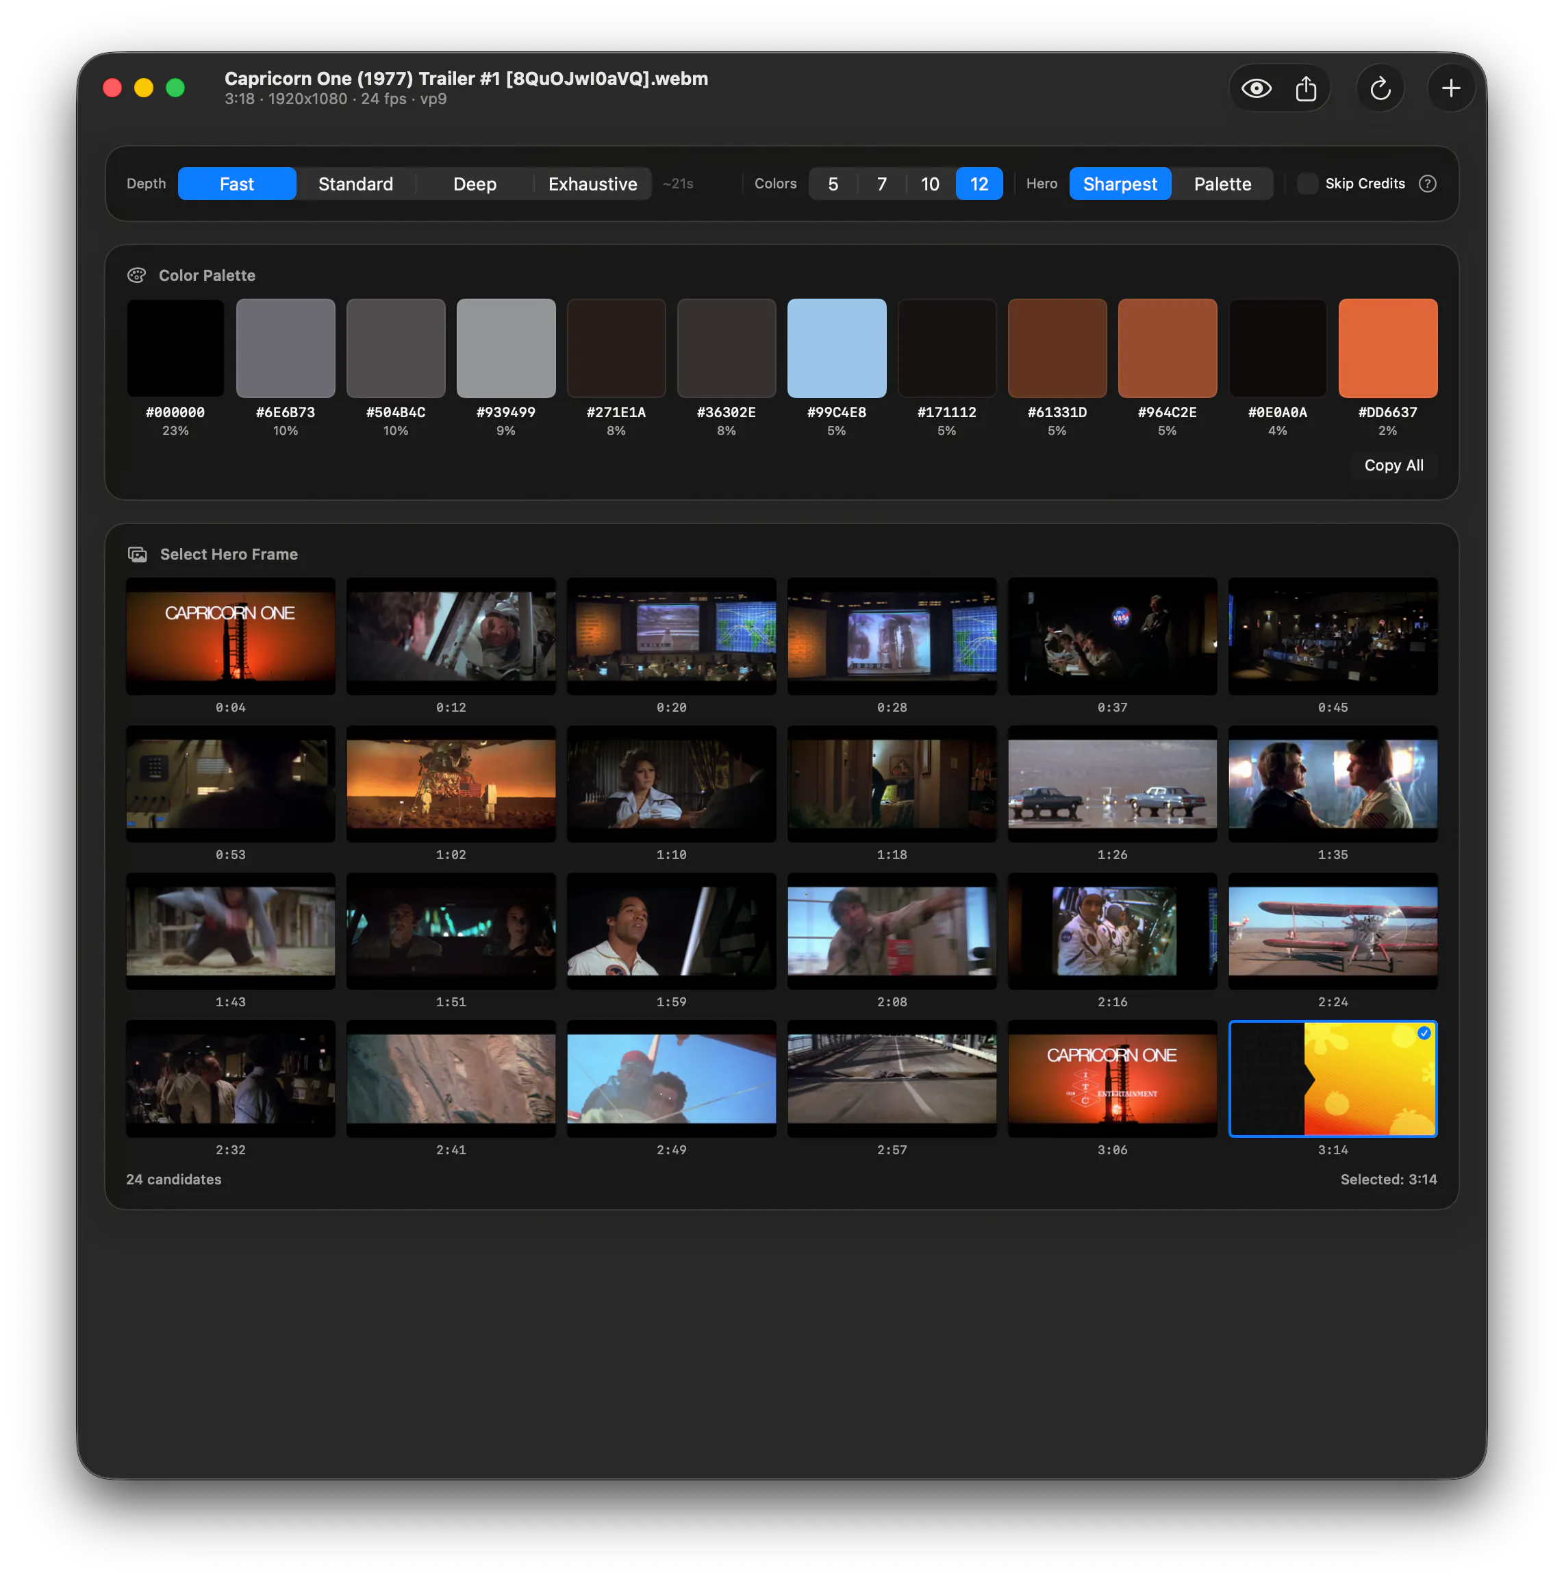Select the 2:41 desert aerial frame
Viewport: 1564px width, 1581px height.
pos(451,1079)
